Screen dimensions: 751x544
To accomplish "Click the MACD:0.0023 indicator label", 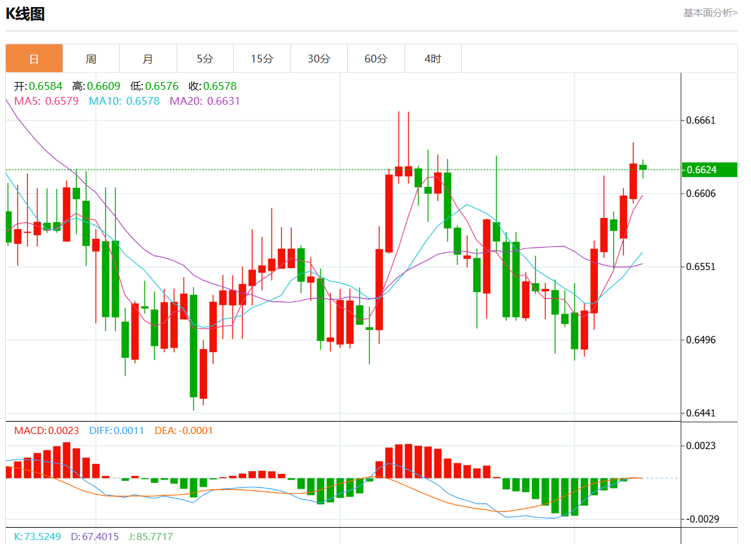I will (x=46, y=431).
